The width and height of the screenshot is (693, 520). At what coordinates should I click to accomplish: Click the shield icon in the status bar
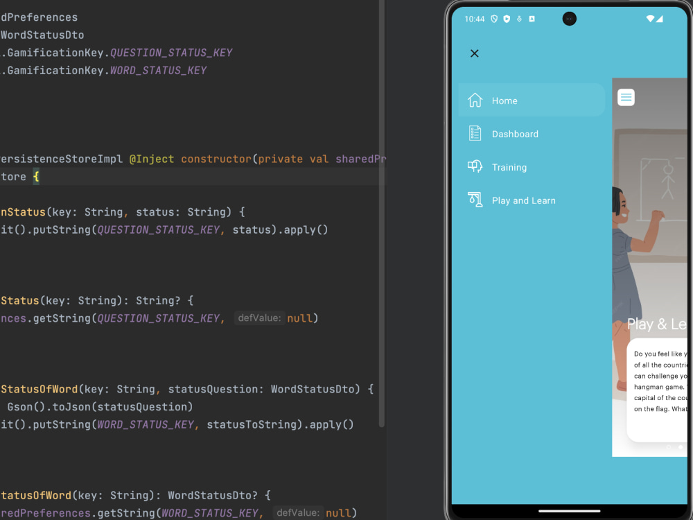click(494, 19)
